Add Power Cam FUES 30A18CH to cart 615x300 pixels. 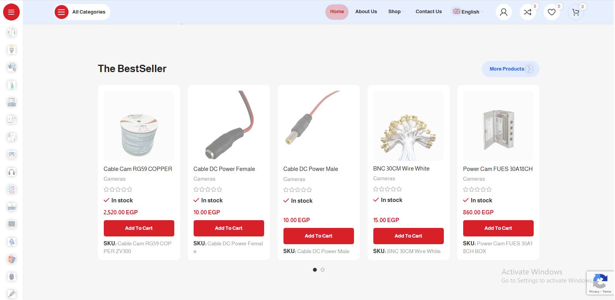coord(498,228)
